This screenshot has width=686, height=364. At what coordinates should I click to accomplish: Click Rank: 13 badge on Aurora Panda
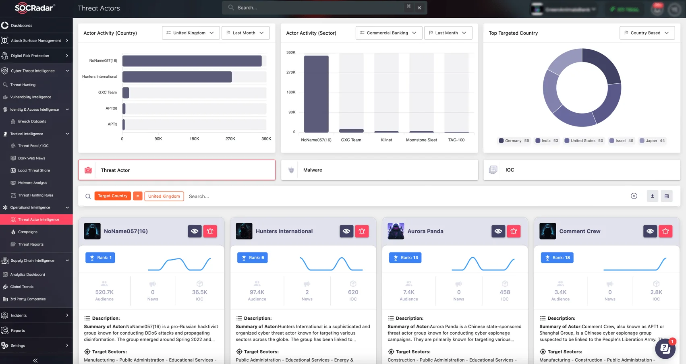405,258
